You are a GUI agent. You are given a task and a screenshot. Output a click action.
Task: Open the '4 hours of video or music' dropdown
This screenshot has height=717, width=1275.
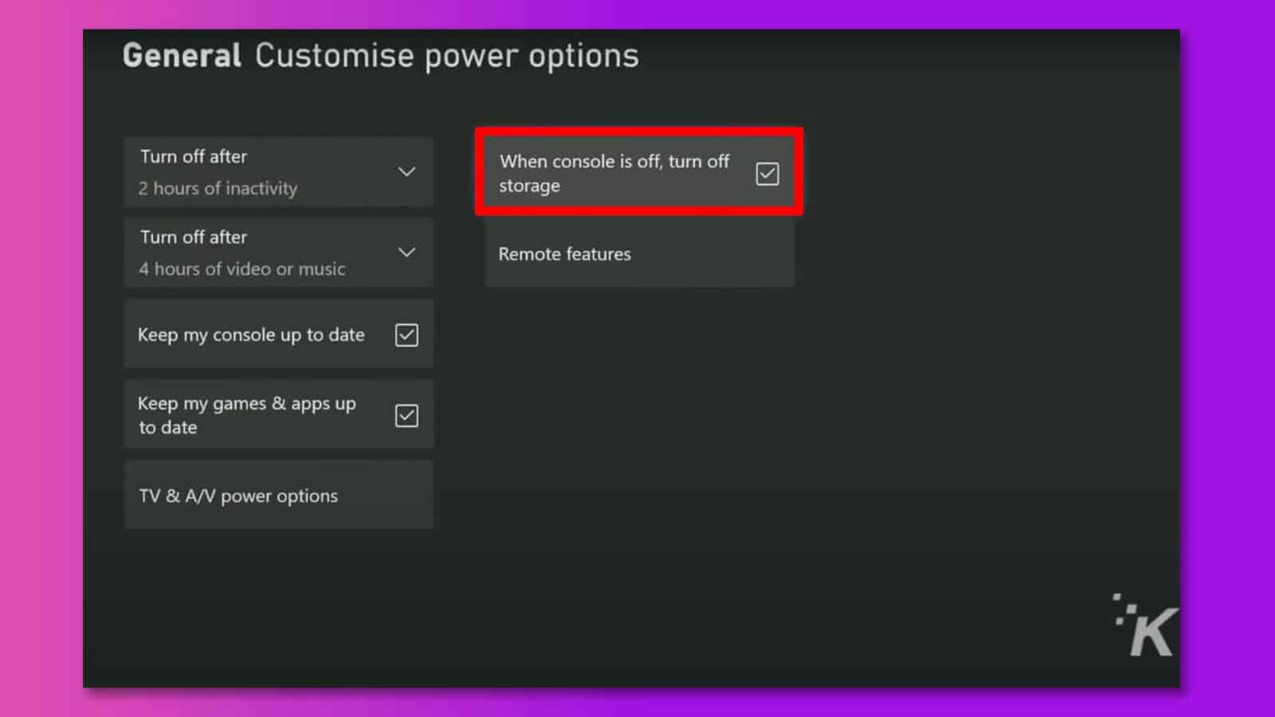coord(407,252)
